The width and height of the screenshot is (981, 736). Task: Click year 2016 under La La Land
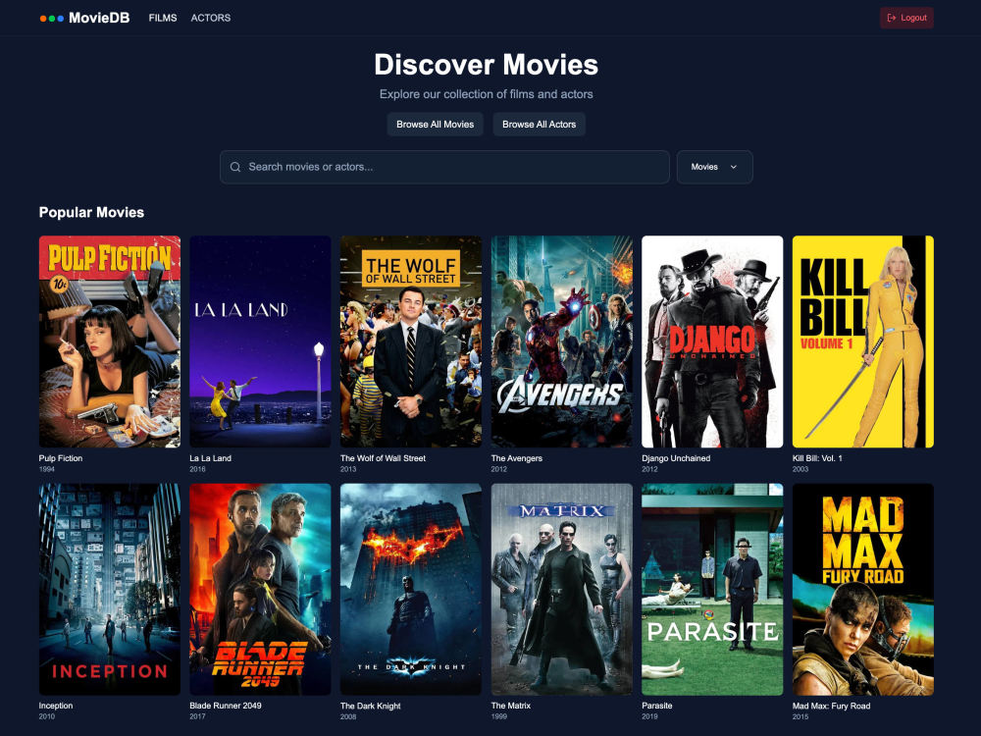[198, 469]
